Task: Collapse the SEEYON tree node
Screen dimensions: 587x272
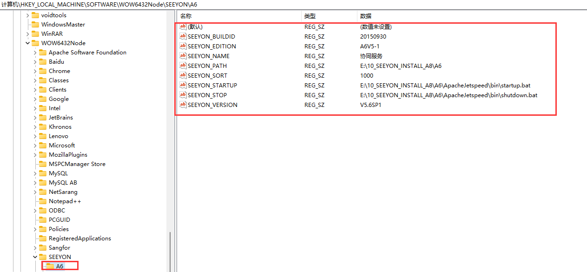Action: (x=35, y=257)
